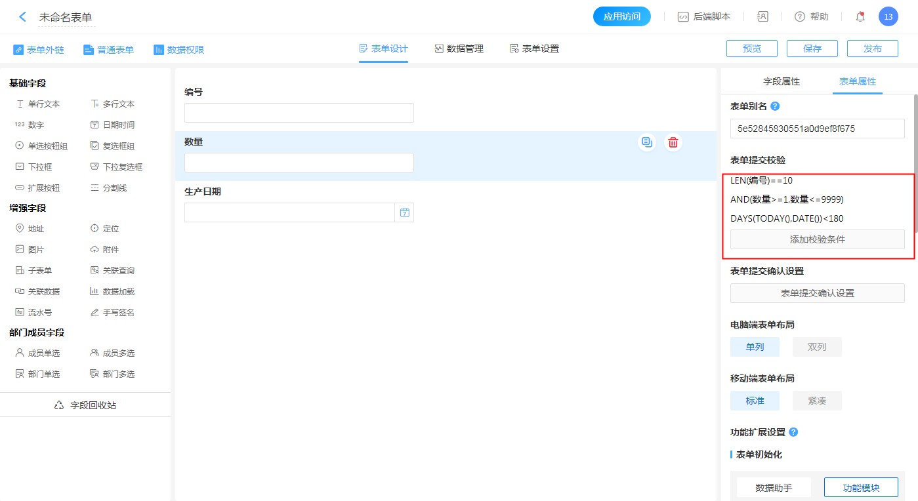Switch to the 字段属性 tab
This screenshot has width=918, height=501.
tap(781, 82)
